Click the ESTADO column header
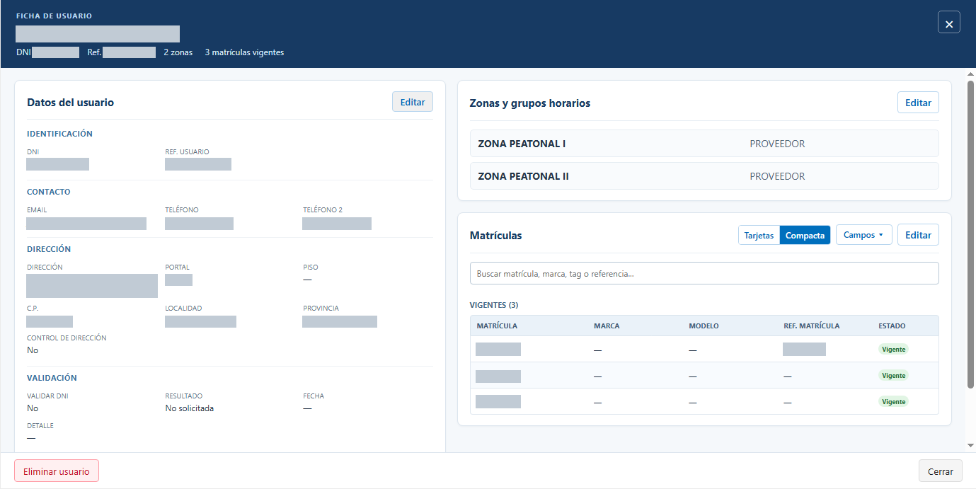The width and height of the screenshot is (976, 489). pos(892,326)
